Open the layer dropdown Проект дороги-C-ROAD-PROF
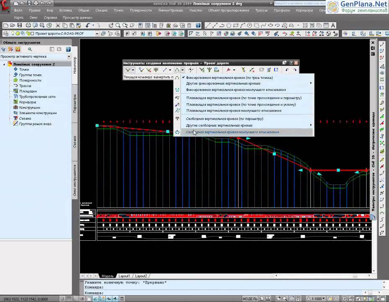The width and height of the screenshot is (389, 302). point(97,34)
